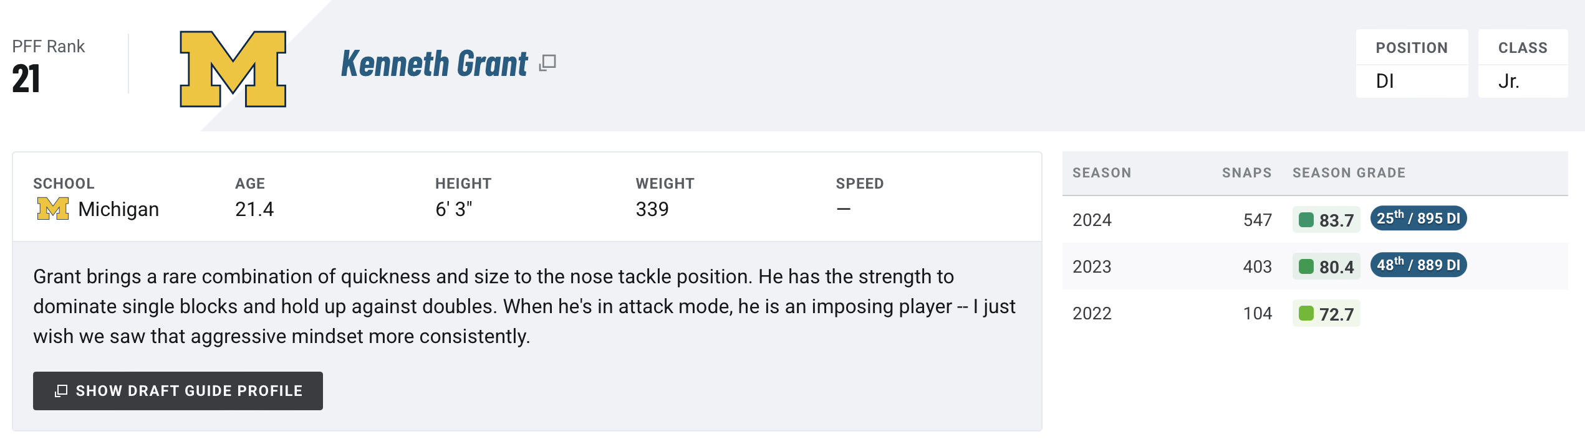
Task: Click the green grade square for 2023
Action: click(x=1306, y=266)
